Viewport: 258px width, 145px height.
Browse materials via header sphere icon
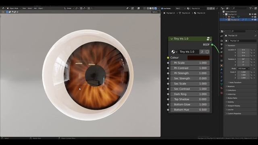point(189,8)
